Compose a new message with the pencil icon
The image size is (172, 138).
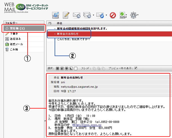click(x=66, y=15)
